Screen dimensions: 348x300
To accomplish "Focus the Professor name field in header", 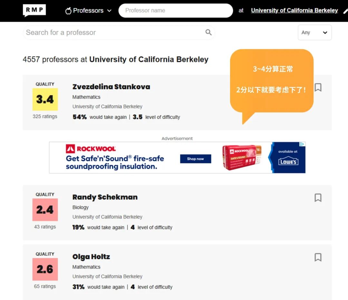I will (176, 11).
